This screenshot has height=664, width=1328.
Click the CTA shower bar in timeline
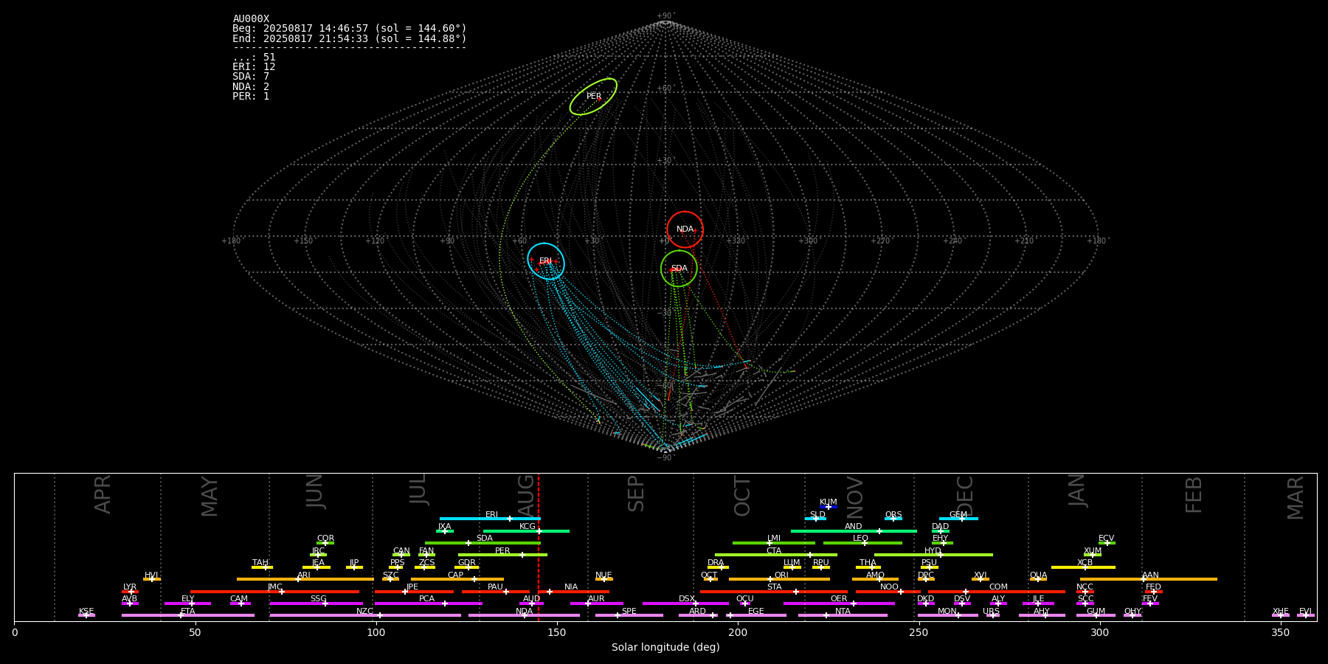pos(776,555)
